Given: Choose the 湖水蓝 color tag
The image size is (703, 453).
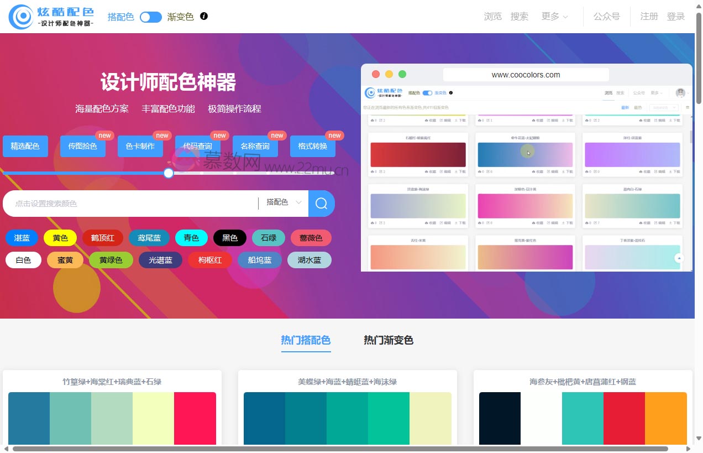Looking at the screenshot, I should pos(309,260).
